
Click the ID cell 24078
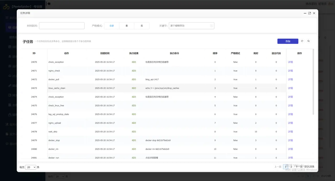pos(34,132)
